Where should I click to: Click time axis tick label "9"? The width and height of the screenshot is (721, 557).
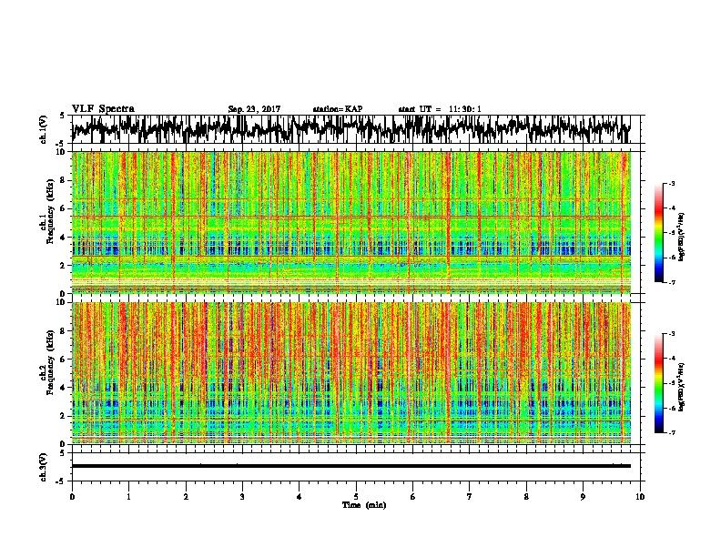[583, 497]
